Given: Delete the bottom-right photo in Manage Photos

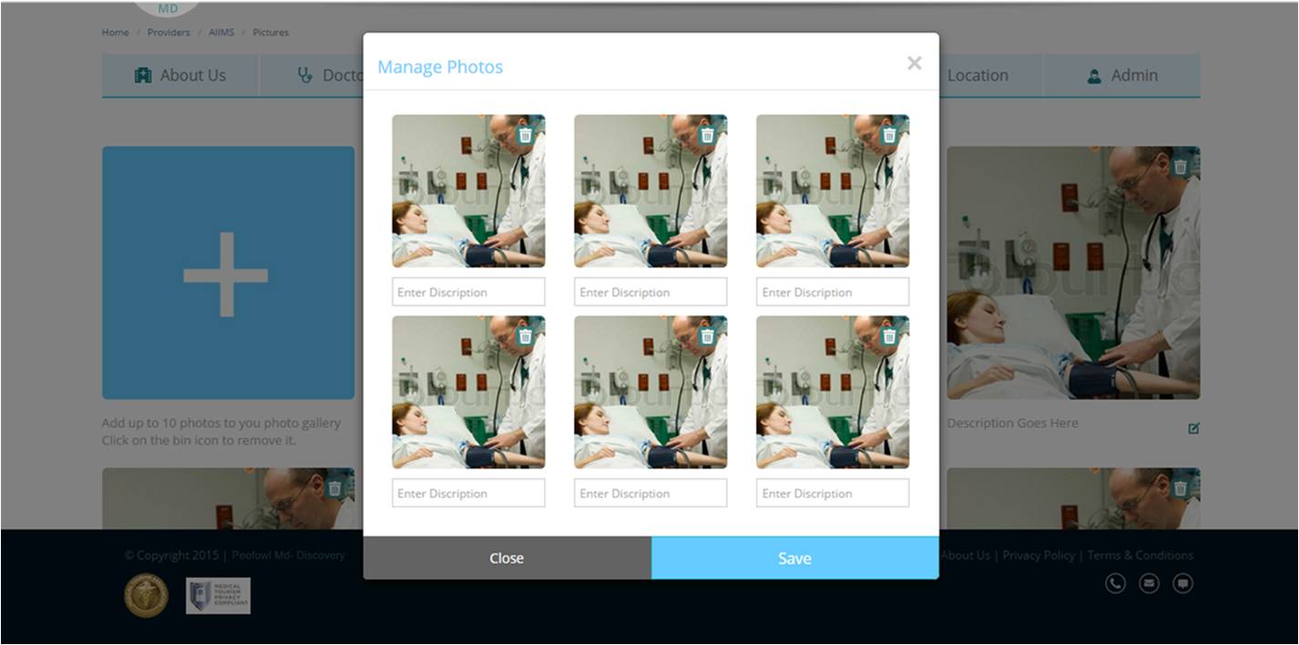Looking at the screenshot, I should tap(890, 336).
